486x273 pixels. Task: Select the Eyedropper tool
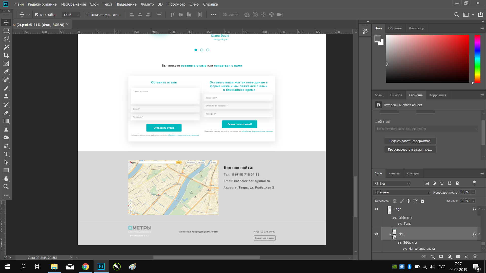6,72
